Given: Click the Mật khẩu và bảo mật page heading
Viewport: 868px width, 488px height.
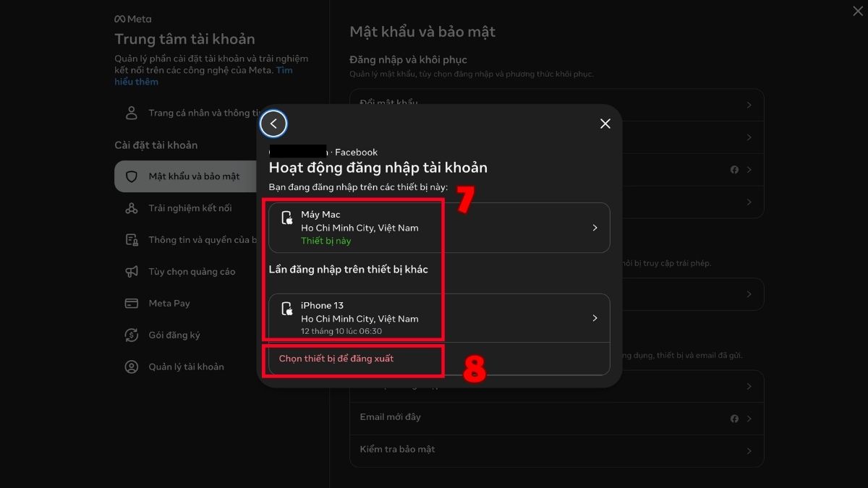Looking at the screenshot, I should (x=422, y=32).
